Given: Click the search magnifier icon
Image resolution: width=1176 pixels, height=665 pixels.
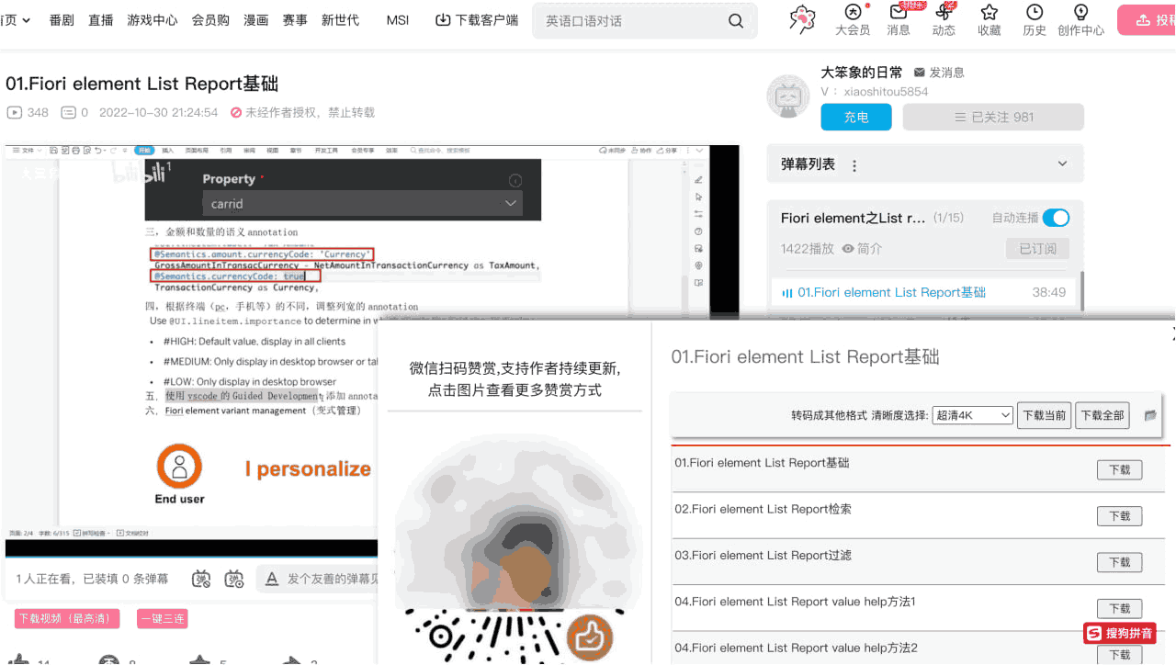Looking at the screenshot, I should click(736, 20).
